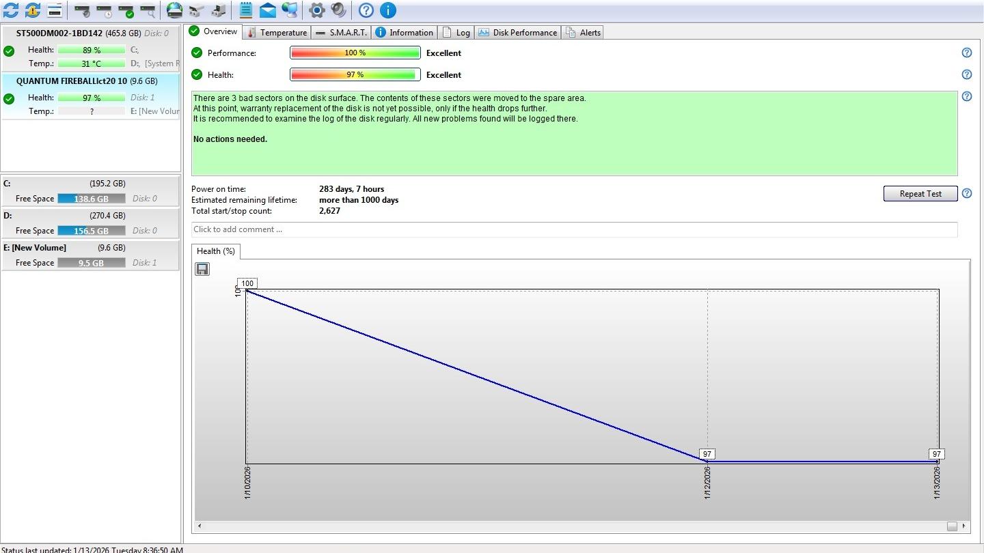
Task: Click the save icon above health graph
Action: [202, 269]
